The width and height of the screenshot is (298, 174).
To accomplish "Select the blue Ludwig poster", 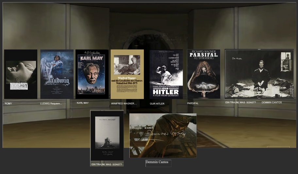I will click(57, 74).
